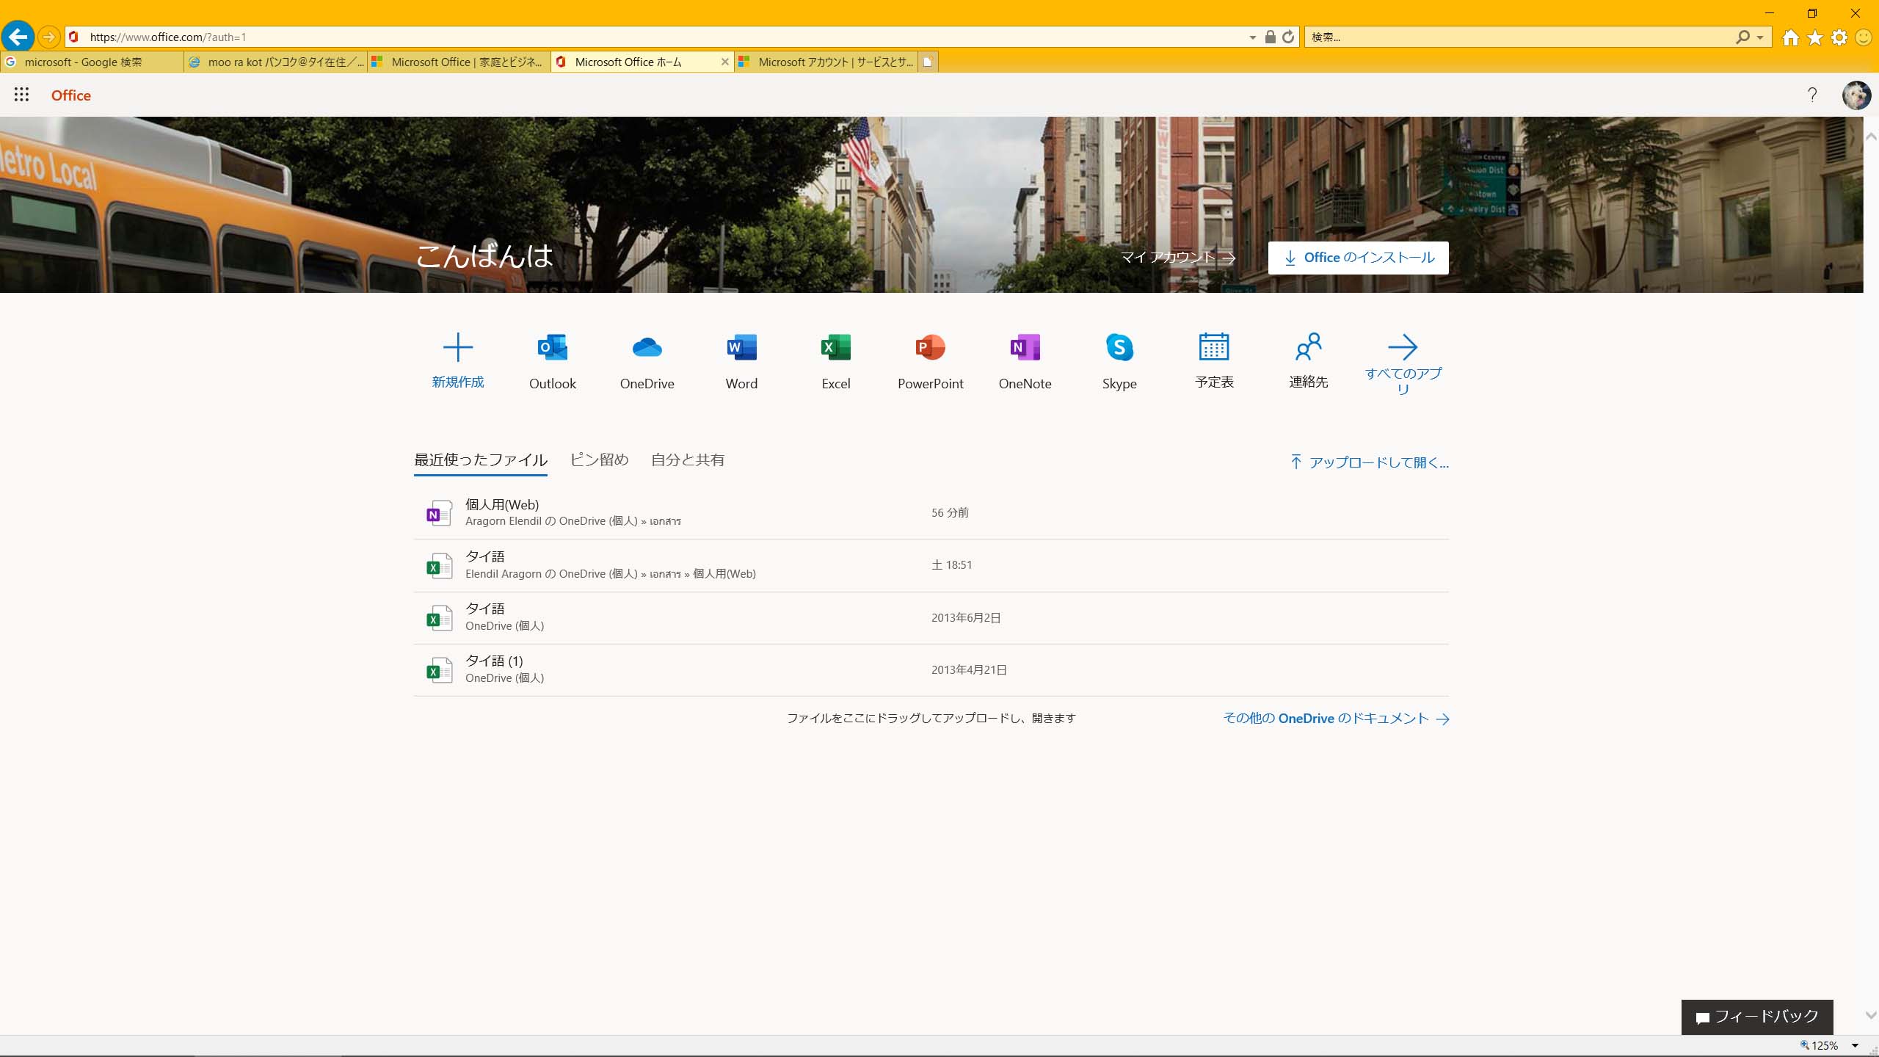Open the user profile picture menu
Viewport: 1879px width, 1057px height.
click(x=1856, y=95)
